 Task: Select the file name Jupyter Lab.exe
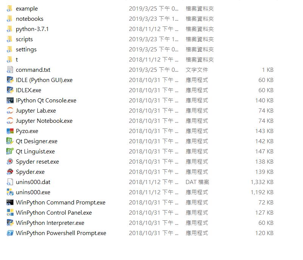pos(36,111)
